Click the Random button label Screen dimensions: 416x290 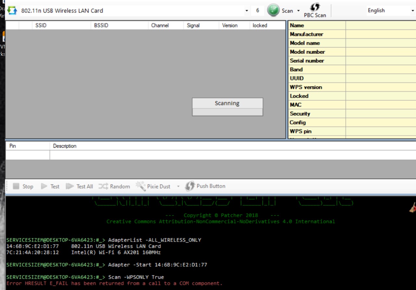tap(120, 186)
